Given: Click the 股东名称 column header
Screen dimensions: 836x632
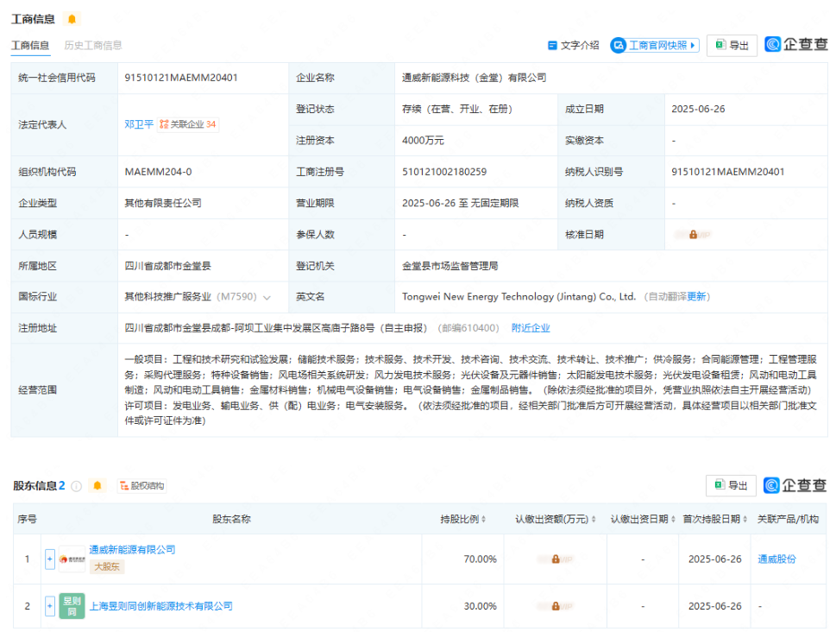Looking at the screenshot, I should coord(231,519).
